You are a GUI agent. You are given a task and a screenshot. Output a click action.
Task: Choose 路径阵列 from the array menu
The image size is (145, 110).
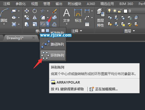coord(53,44)
